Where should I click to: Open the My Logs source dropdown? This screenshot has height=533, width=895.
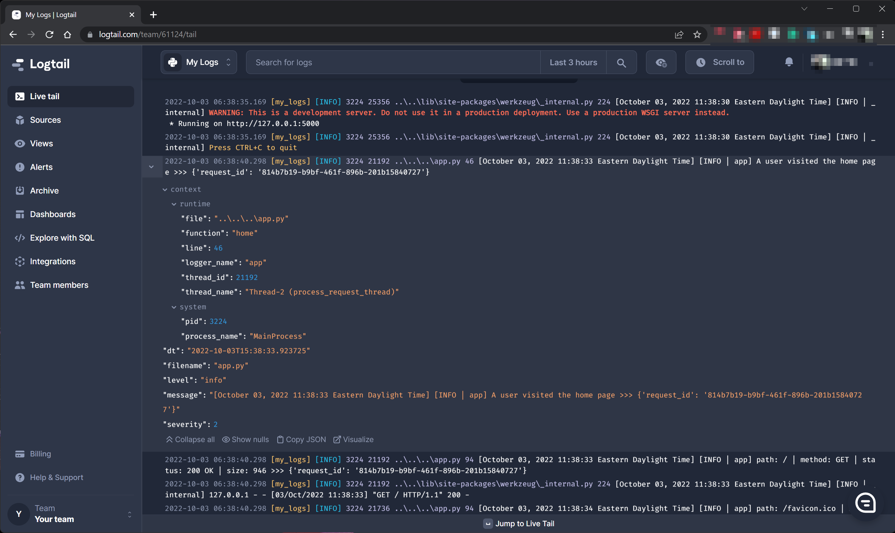[x=199, y=62]
